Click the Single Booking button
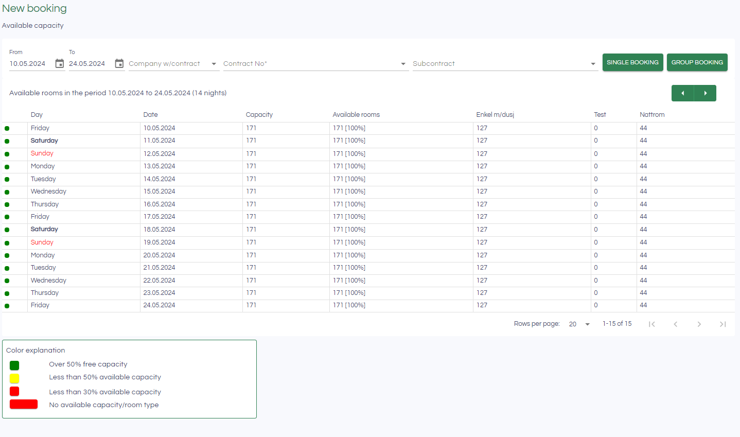Viewport: 740px width, 437px height. pos(632,62)
